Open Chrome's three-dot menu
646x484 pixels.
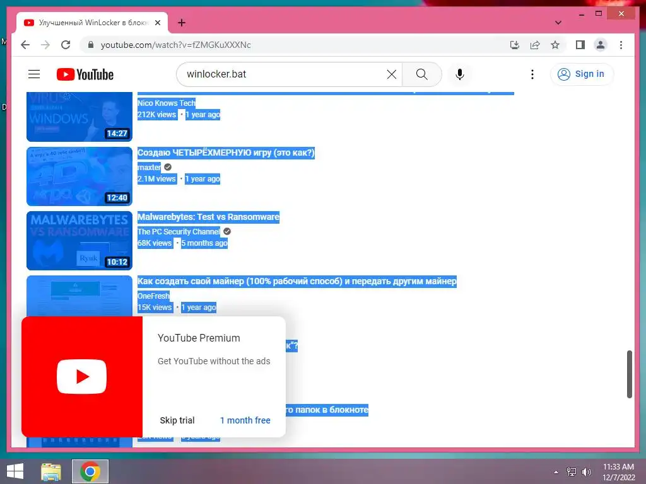[621, 45]
